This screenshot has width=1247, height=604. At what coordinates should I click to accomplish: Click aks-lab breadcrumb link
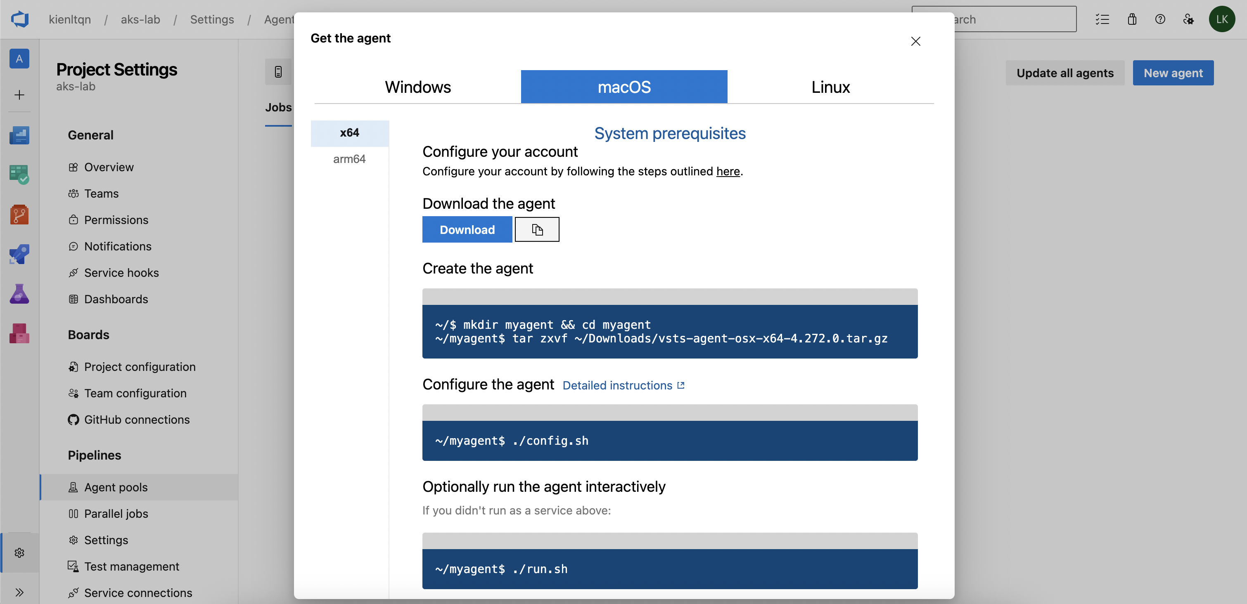[x=140, y=19]
